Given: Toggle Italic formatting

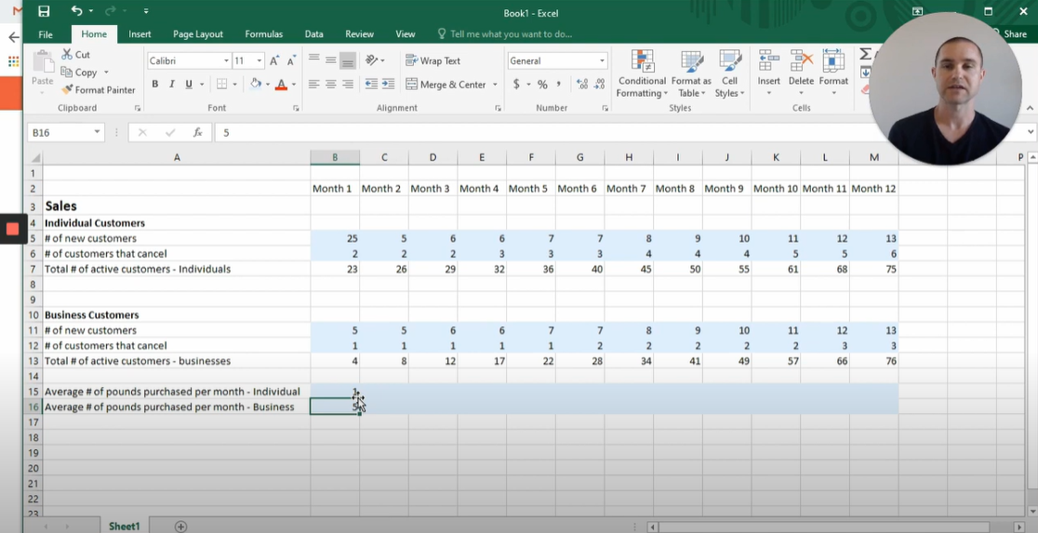Looking at the screenshot, I should coord(172,85).
